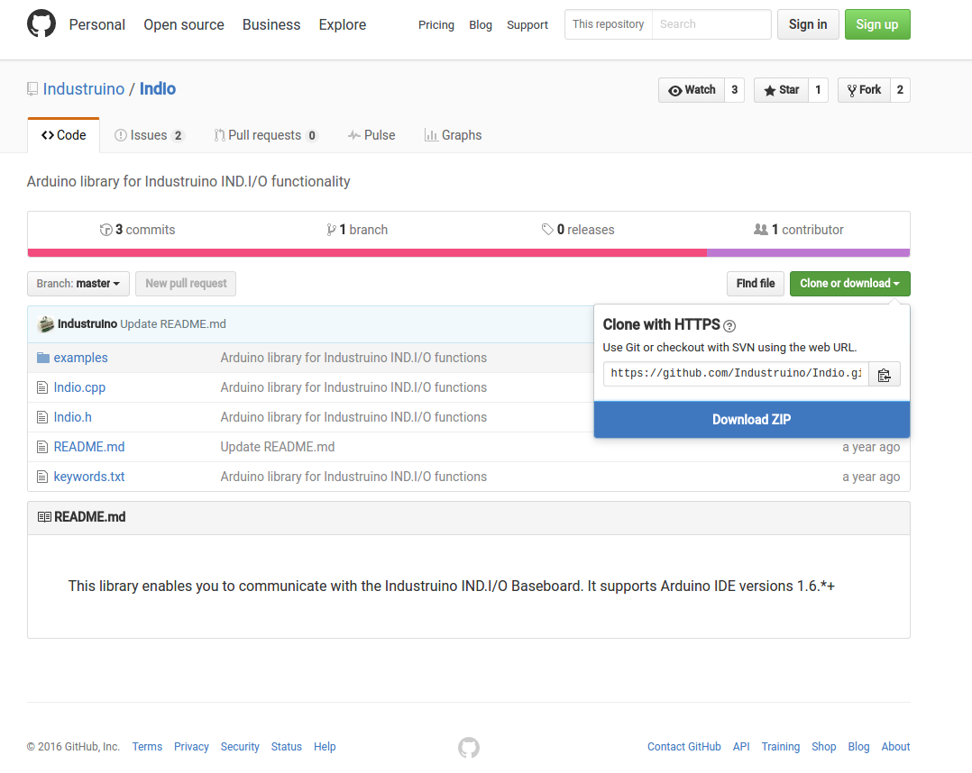
Task: Click This repository search scope selector
Action: click(608, 24)
